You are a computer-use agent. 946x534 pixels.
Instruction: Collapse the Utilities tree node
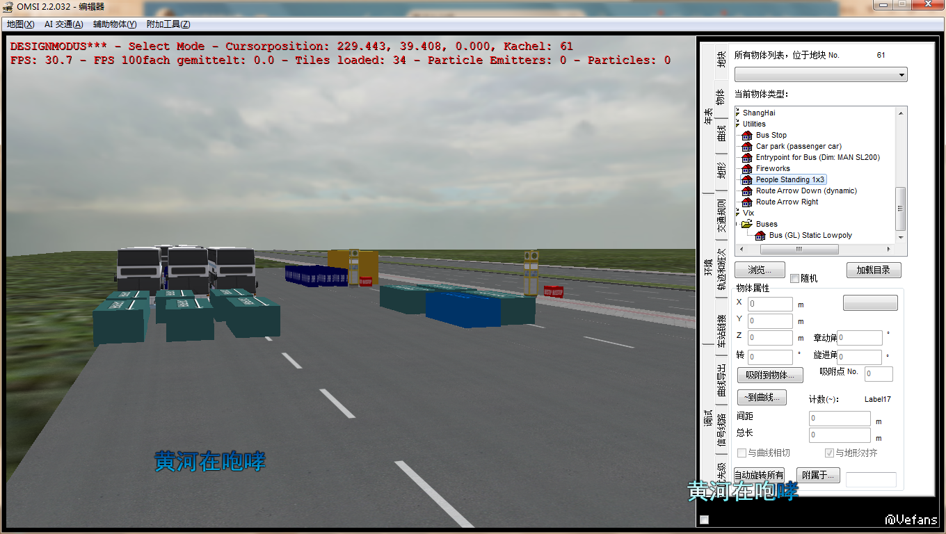737,124
